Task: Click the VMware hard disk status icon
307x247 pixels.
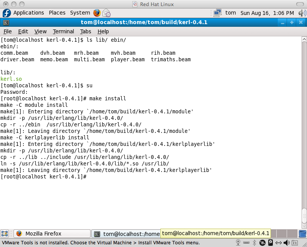Action: click(x=271, y=243)
